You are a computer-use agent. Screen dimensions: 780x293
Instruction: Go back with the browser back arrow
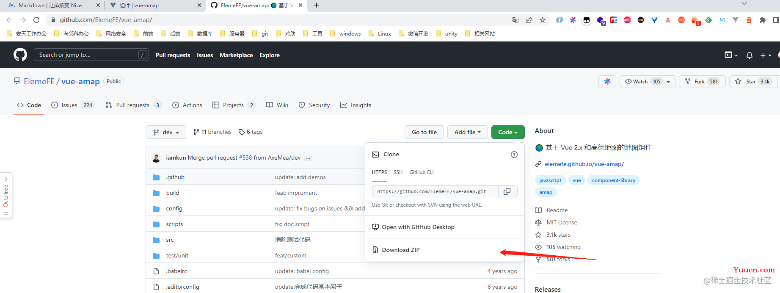coord(9,20)
